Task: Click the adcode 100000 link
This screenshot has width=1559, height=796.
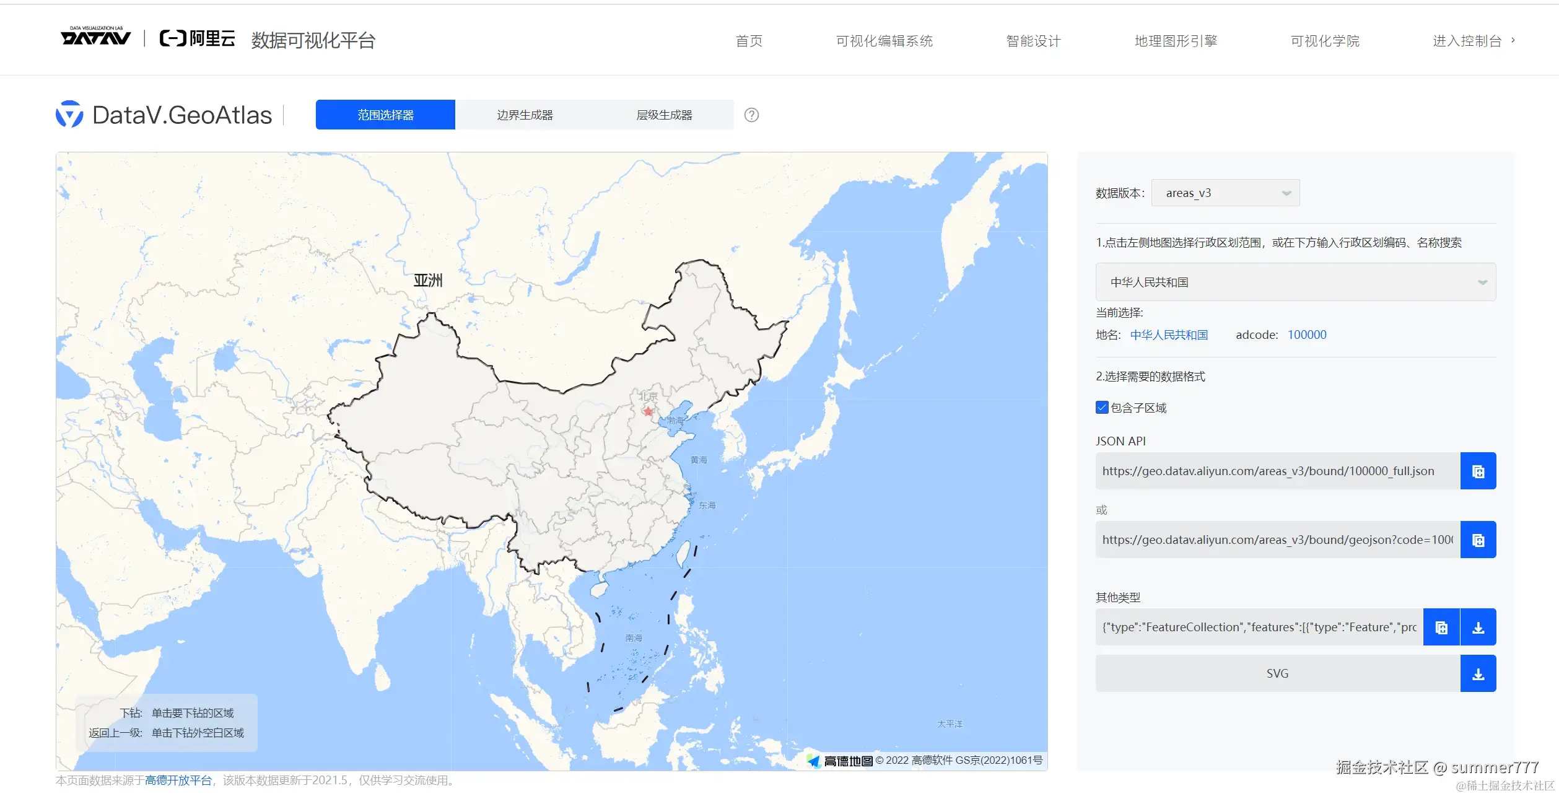Action: (x=1306, y=335)
